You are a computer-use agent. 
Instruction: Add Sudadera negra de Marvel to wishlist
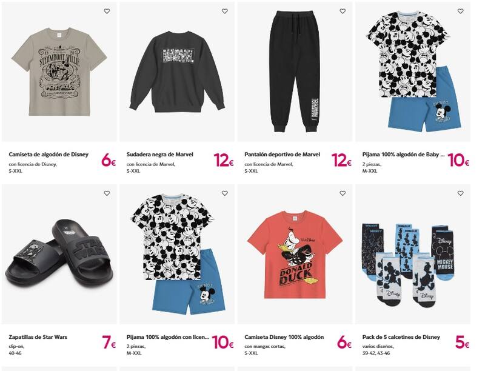click(224, 11)
